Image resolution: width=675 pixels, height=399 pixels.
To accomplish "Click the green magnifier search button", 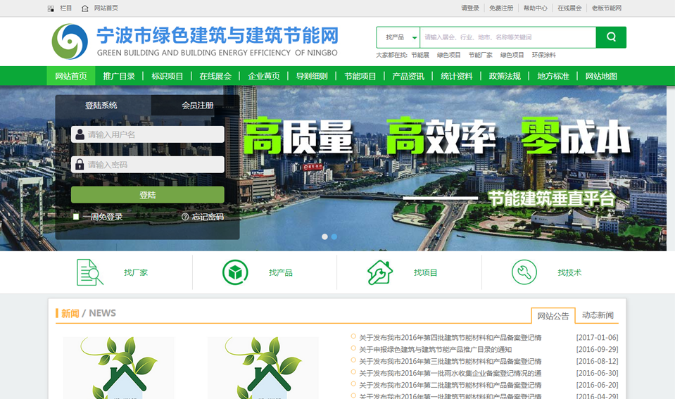I will click(611, 37).
